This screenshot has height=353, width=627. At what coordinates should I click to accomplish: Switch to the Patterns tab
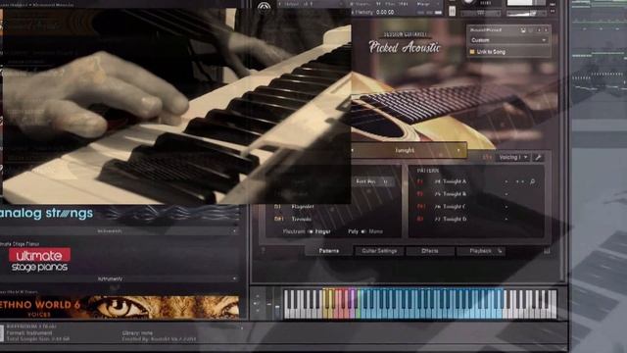tap(329, 251)
